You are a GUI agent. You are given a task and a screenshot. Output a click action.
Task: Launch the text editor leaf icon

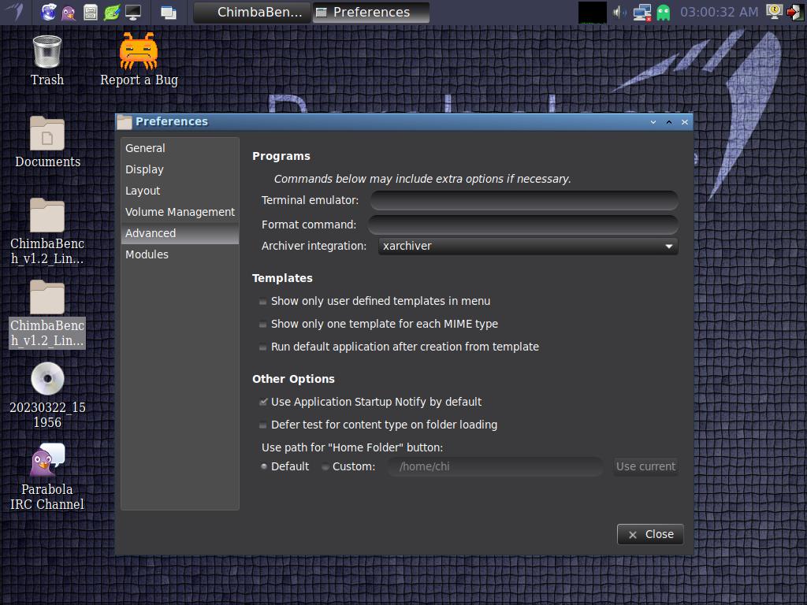point(112,12)
